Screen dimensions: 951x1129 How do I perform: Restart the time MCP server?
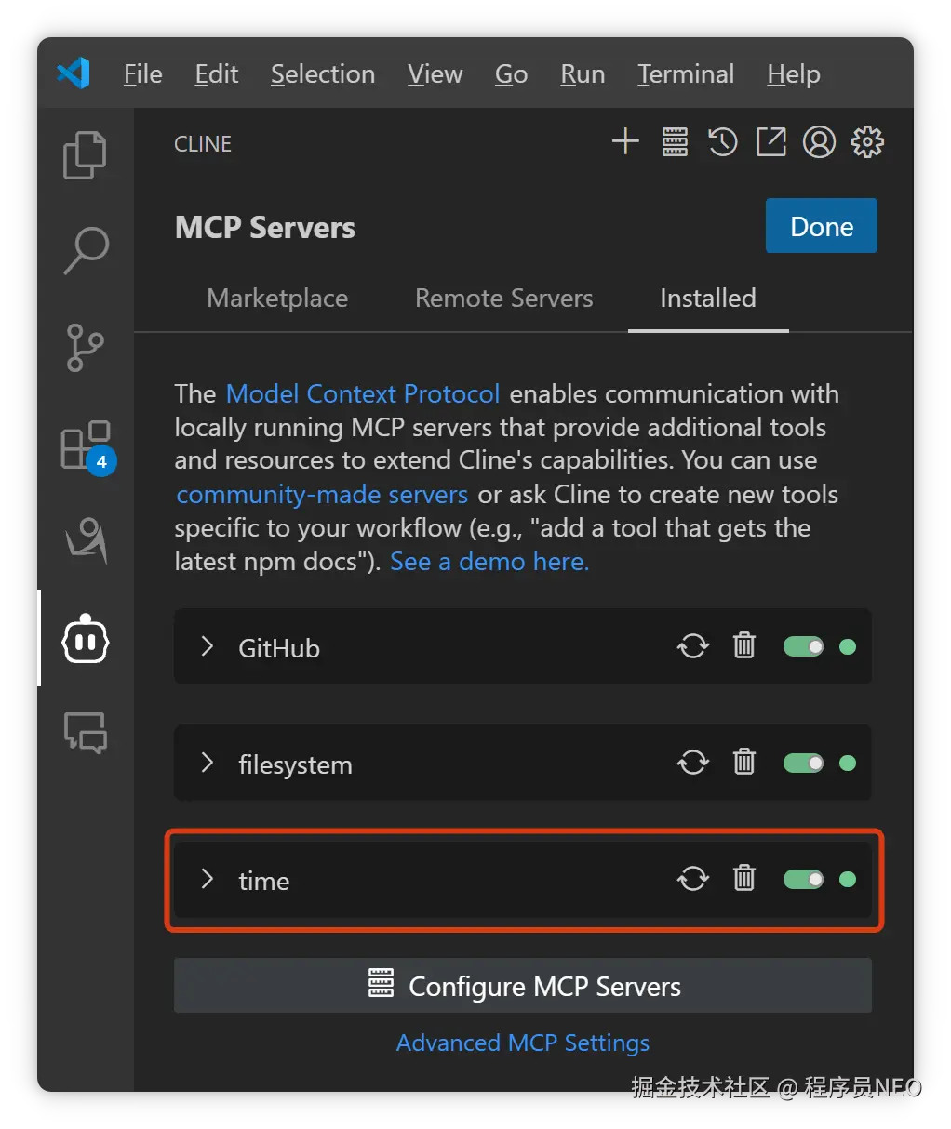point(693,879)
